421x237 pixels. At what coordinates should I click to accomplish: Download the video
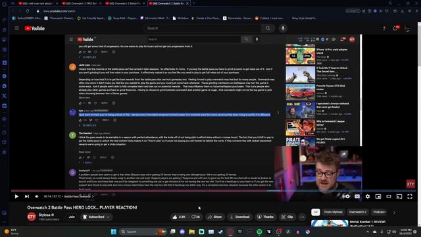239,217
